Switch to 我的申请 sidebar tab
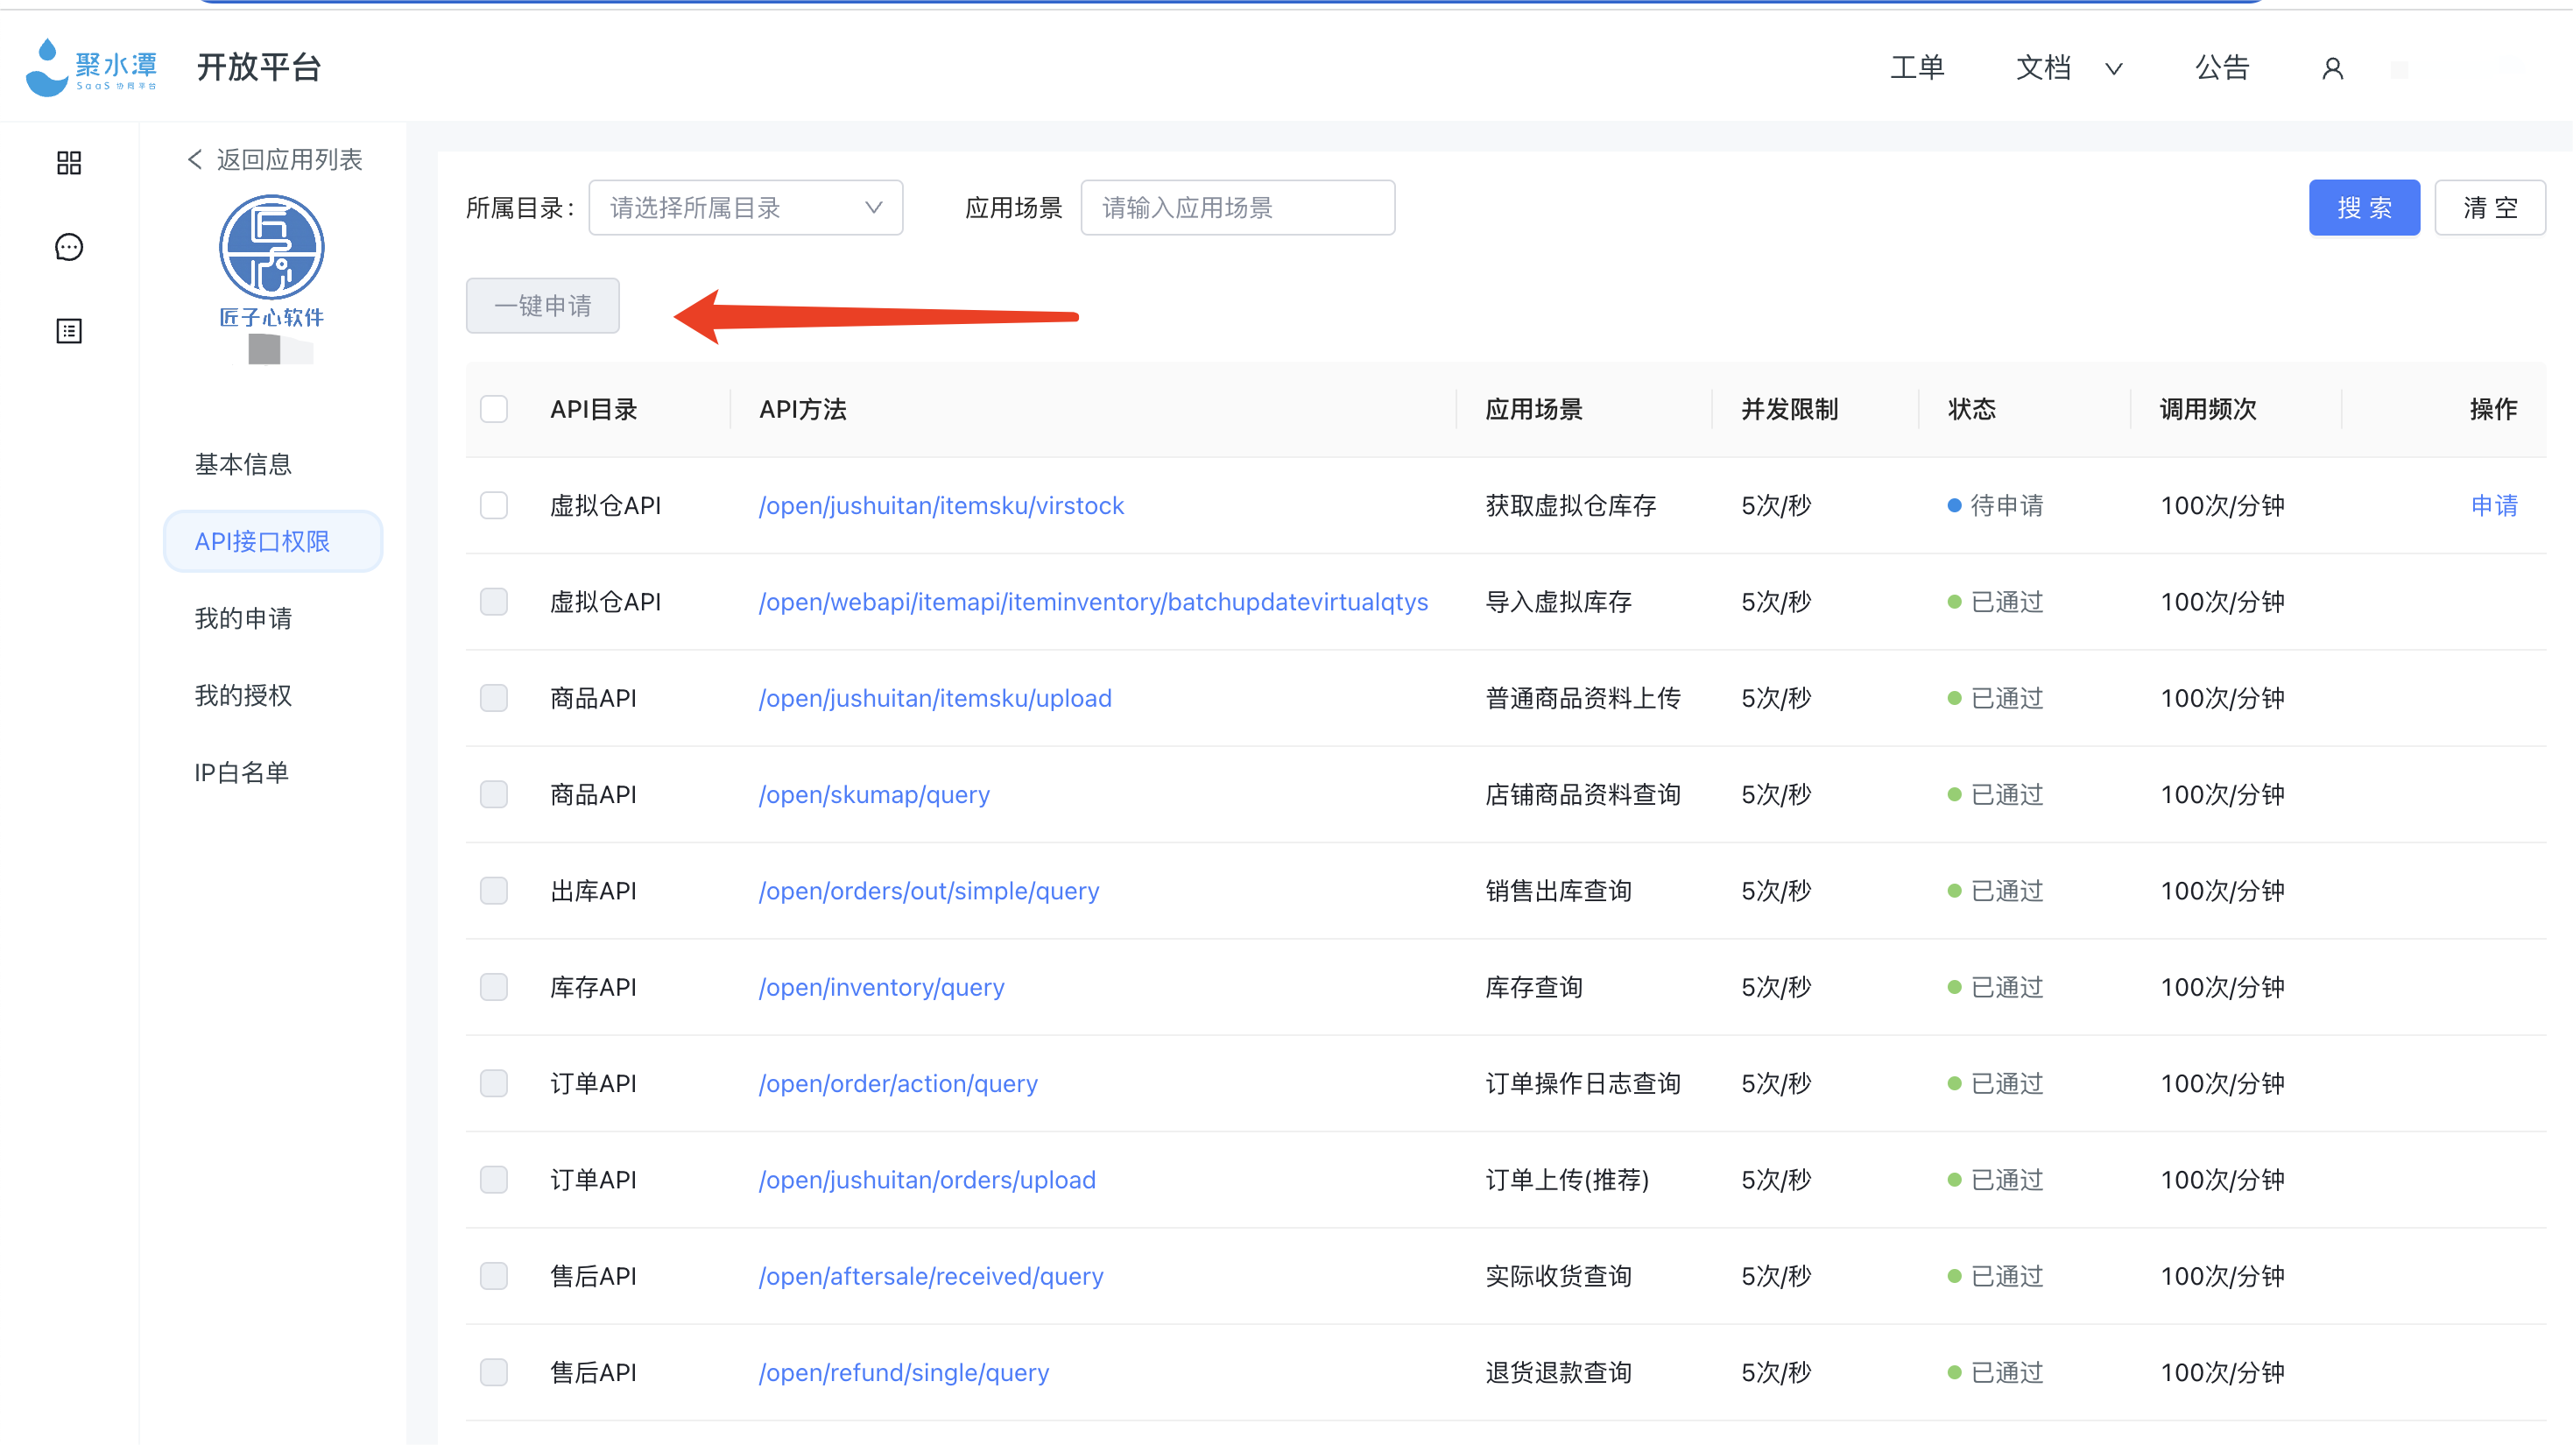Viewport: 2573px width, 1445px height. coord(243,618)
